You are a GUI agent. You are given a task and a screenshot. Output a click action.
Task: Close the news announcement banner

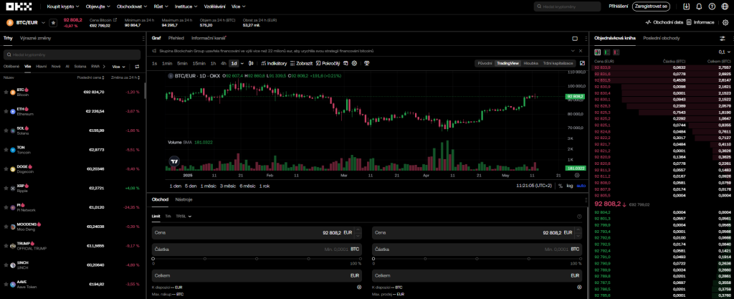pyautogui.click(x=581, y=50)
